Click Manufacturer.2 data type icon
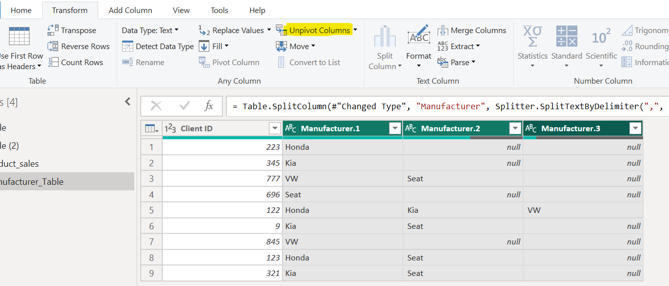The height and width of the screenshot is (286, 669). (411, 129)
